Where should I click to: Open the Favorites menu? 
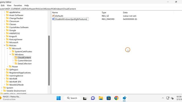18,5
